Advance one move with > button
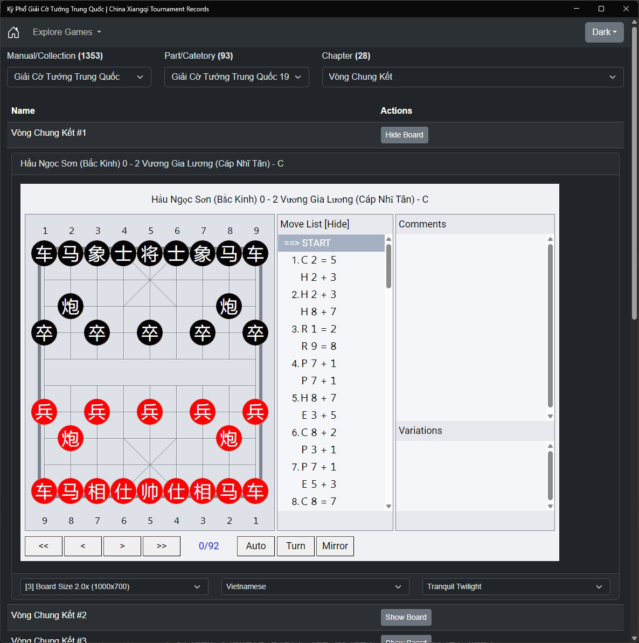 pos(122,546)
